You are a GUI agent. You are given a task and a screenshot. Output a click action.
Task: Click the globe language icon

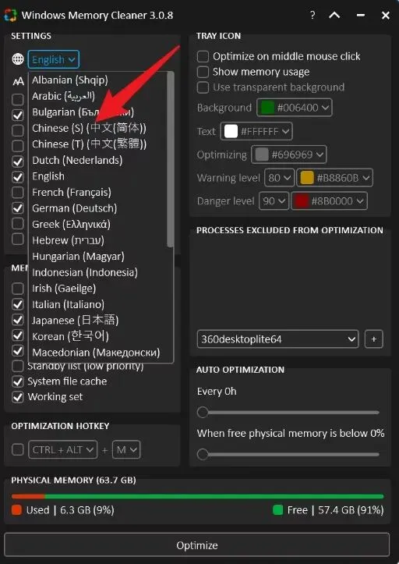tap(18, 59)
